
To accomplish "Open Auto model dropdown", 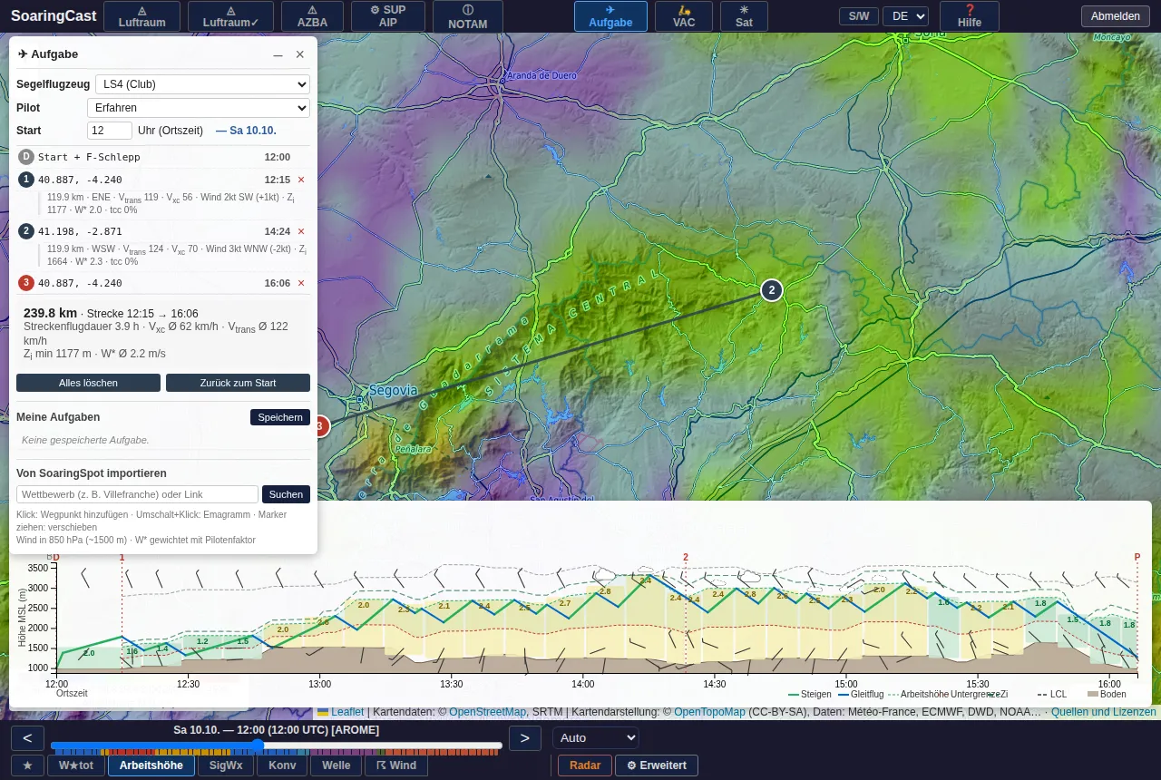I will (x=596, y=737).
